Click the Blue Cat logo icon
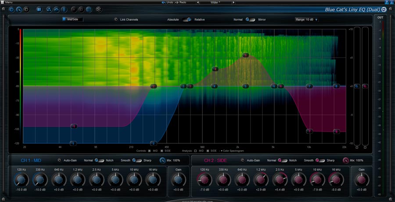The height and width of the screenshot is (202, 395). point(384,10)
